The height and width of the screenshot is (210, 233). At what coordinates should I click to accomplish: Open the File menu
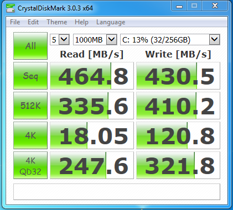(x=15, y=22)
